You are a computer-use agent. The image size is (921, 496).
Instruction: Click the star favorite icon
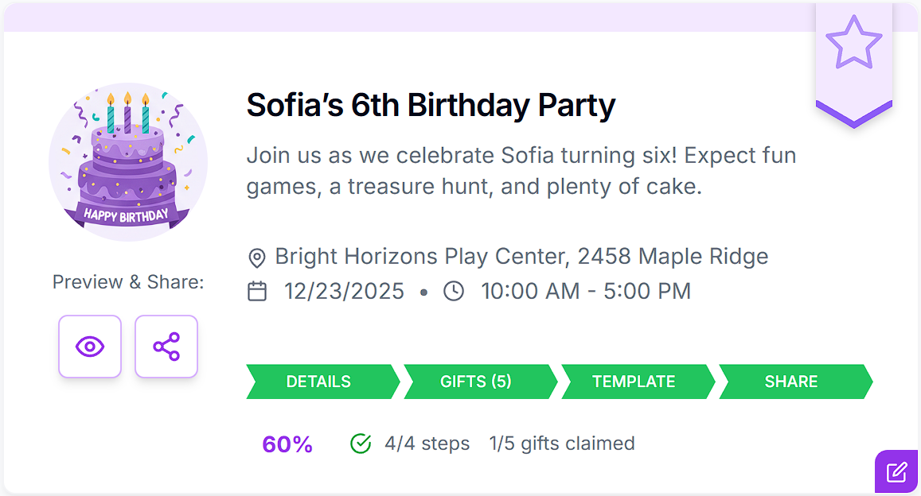pyautogui.click(x=853, y=42)
